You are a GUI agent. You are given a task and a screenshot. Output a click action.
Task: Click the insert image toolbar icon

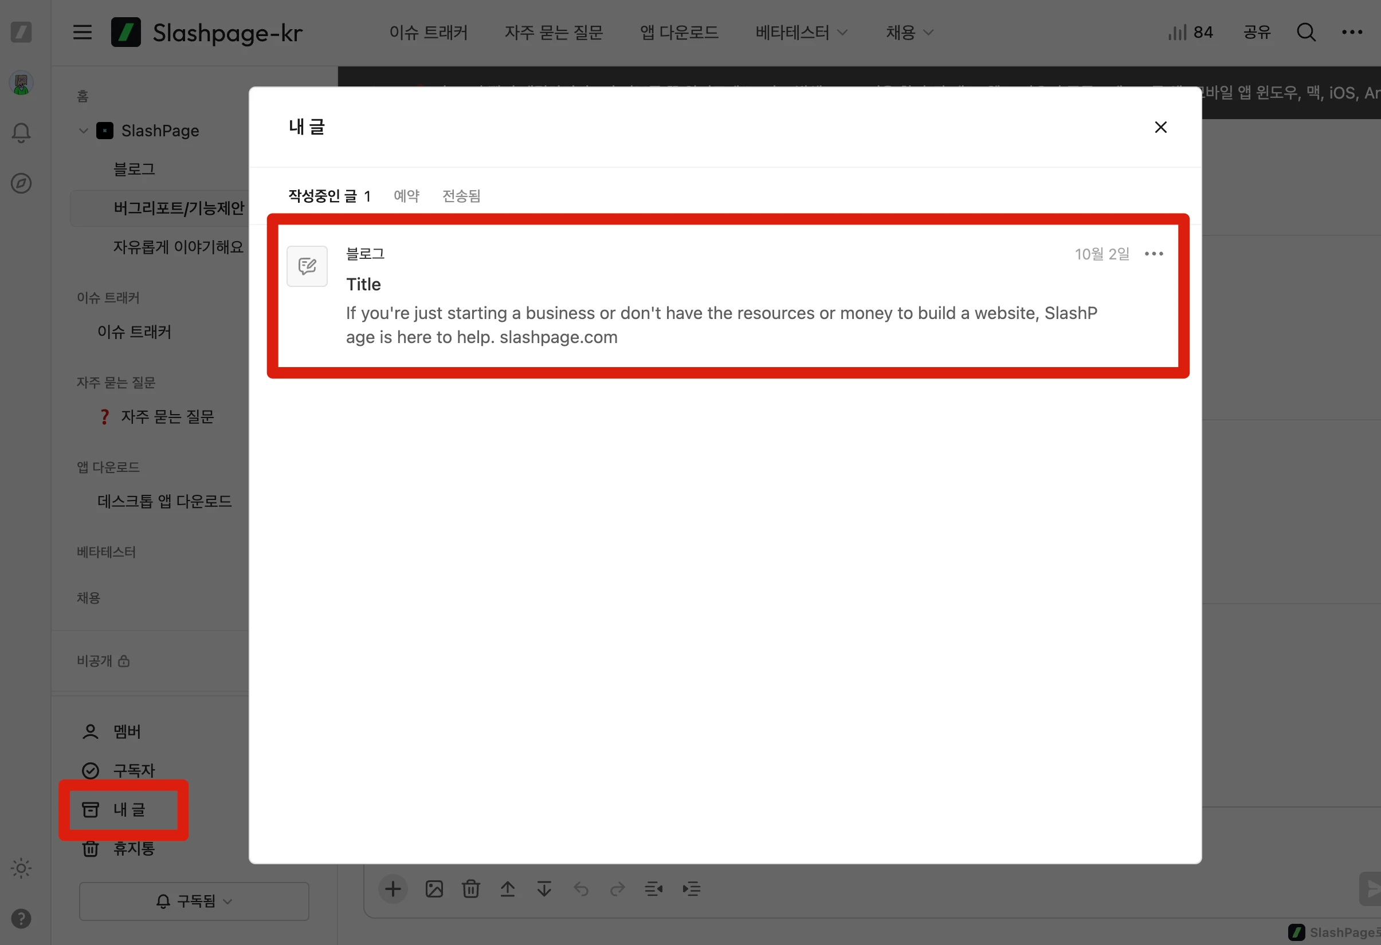434,889
